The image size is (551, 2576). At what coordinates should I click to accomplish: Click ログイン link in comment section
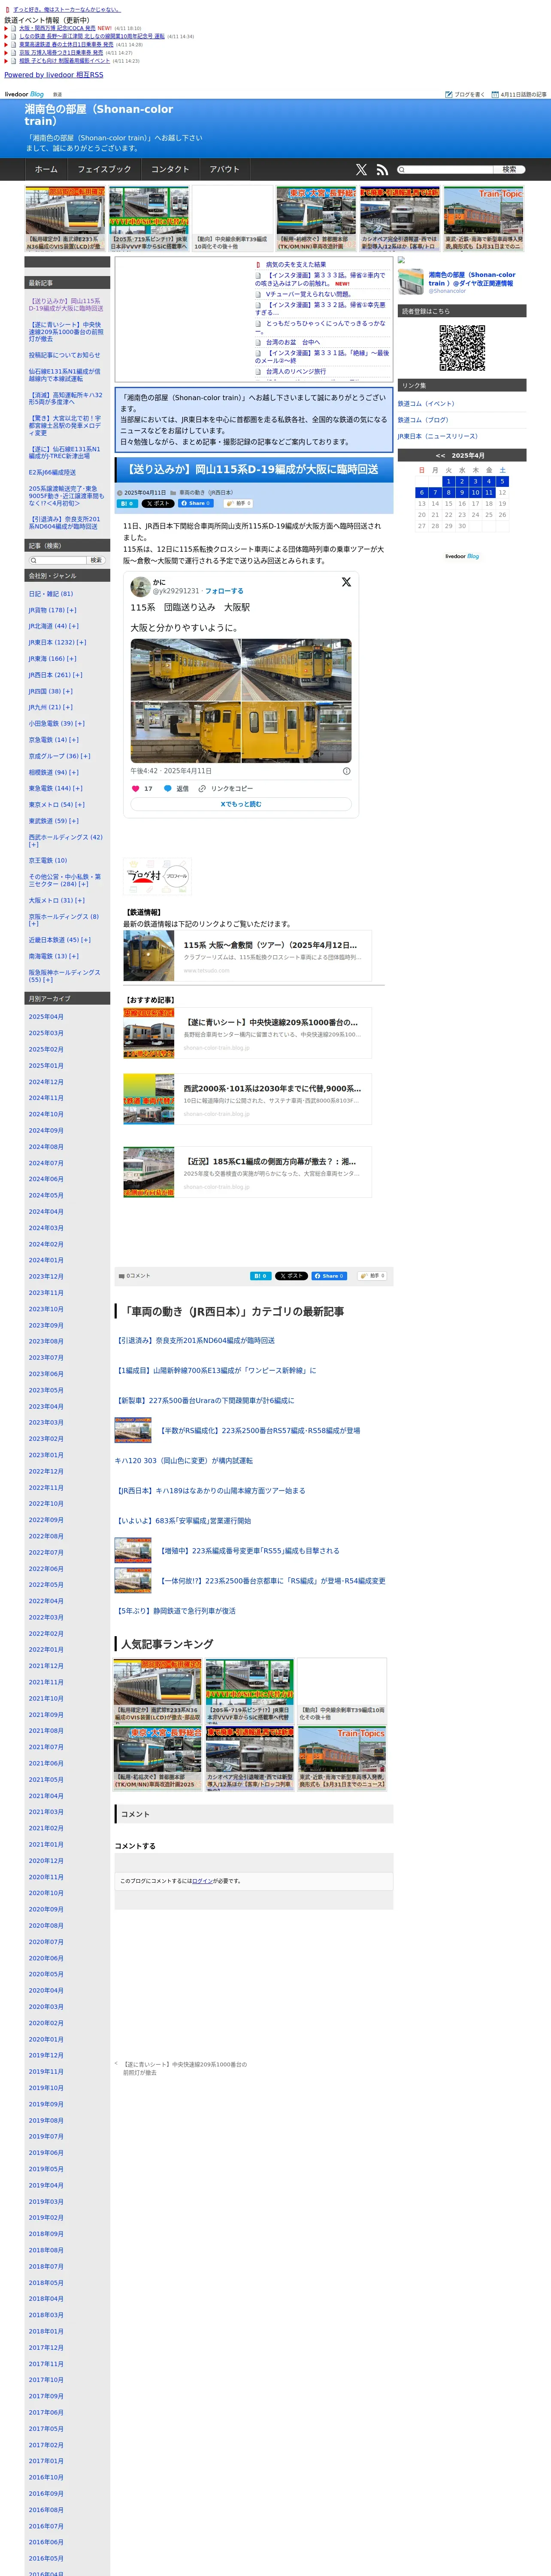(x=202, y=1881)
